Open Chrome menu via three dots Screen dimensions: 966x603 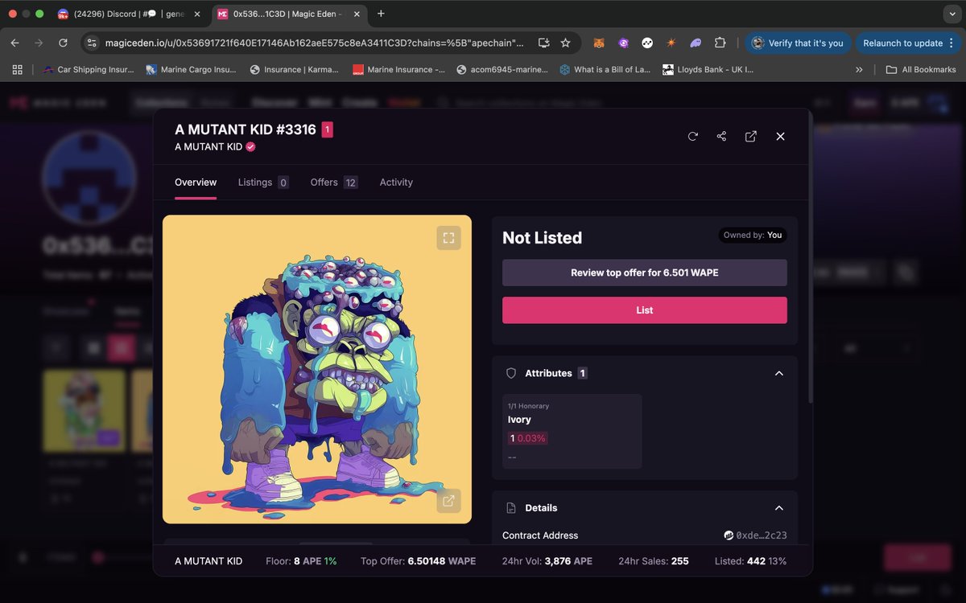953,43
